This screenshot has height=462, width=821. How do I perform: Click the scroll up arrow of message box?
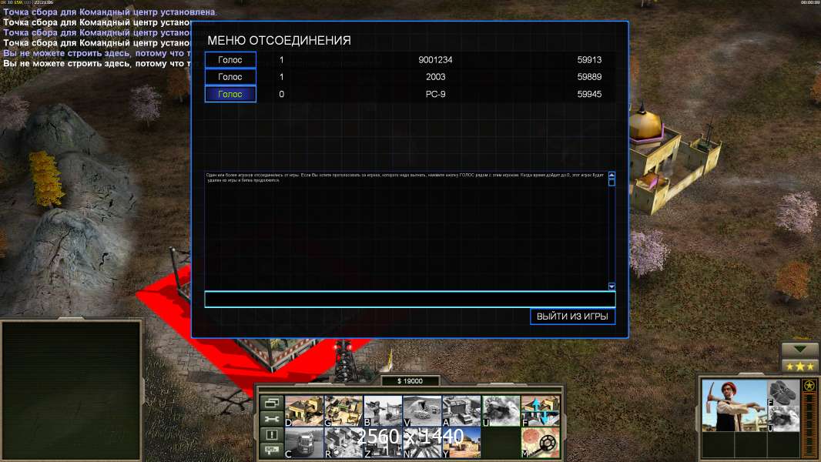[x=612, y=175]
